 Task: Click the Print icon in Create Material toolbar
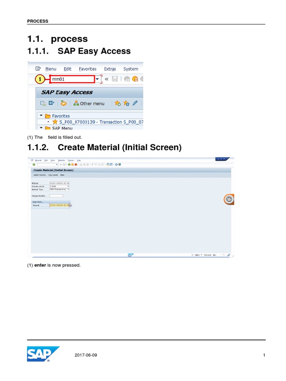point(81,164)
